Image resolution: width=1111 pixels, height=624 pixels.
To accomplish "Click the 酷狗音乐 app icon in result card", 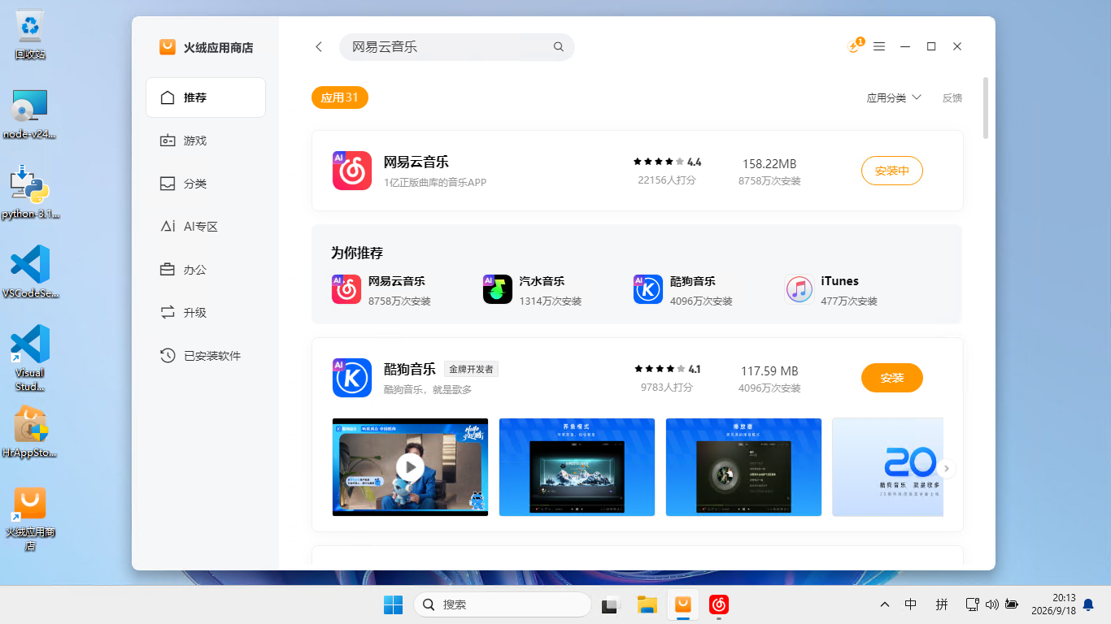I will pos(352,378).
